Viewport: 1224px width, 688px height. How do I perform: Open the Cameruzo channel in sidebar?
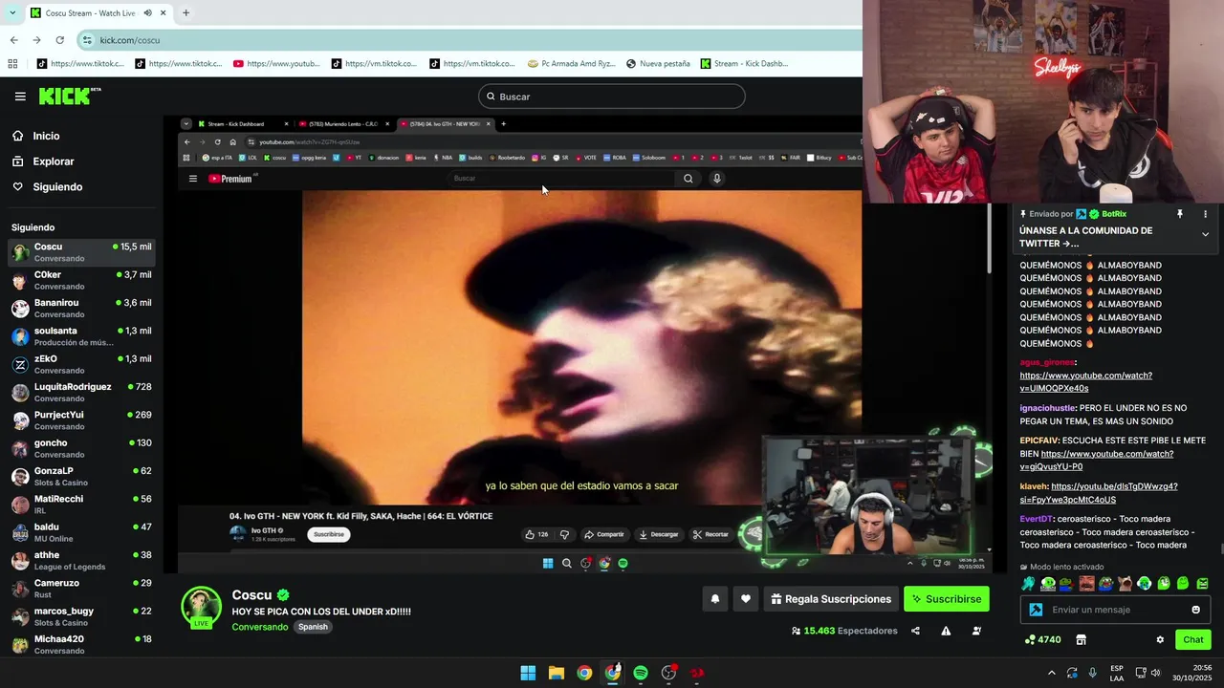82,589
